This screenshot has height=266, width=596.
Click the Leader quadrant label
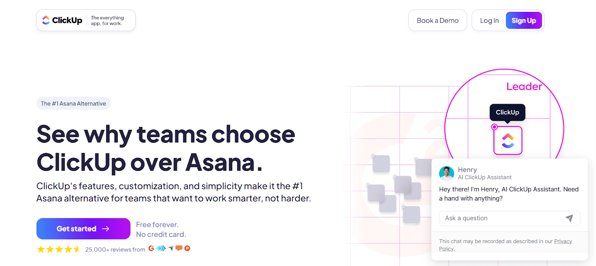click(x=524, y=87)
